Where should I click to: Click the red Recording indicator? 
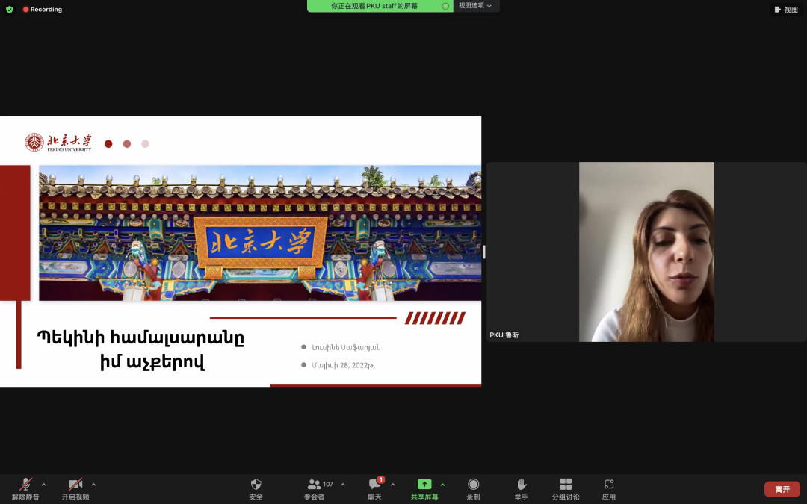click(x=42, y=9)
